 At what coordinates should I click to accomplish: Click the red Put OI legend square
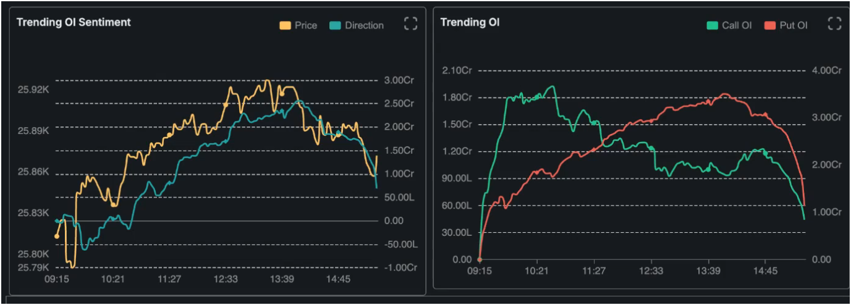click(769, 25)
